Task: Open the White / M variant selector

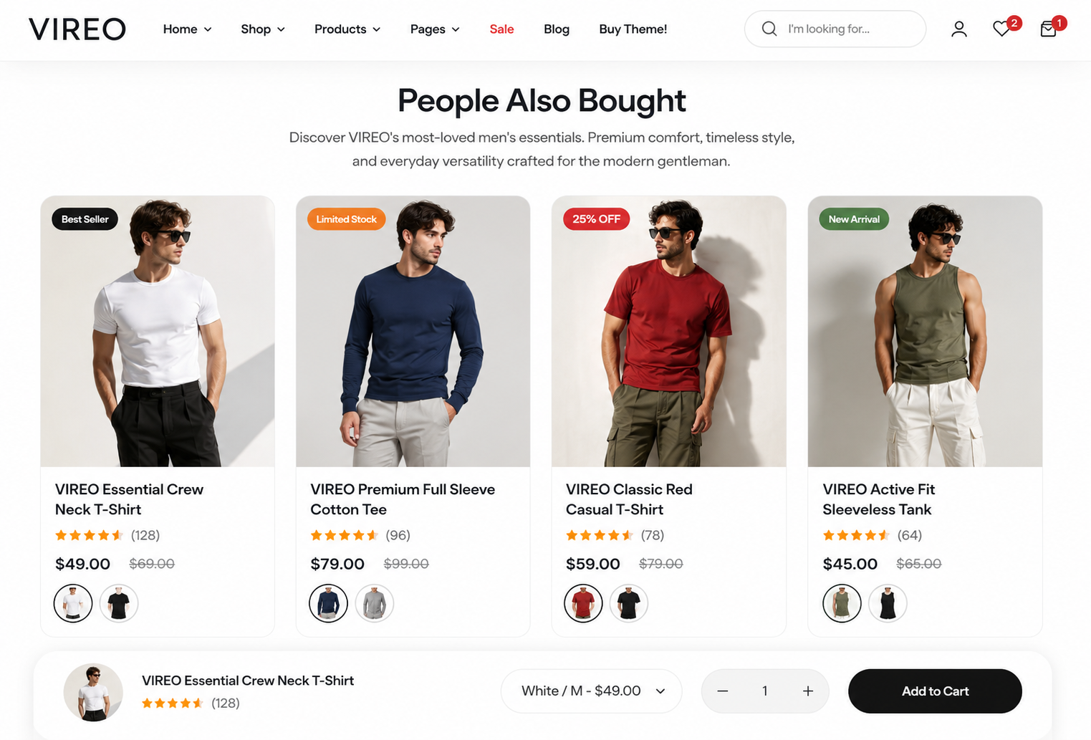Action: point(591,691)
